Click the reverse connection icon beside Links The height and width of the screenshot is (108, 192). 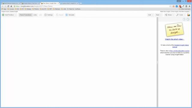[x=40, y=15]
